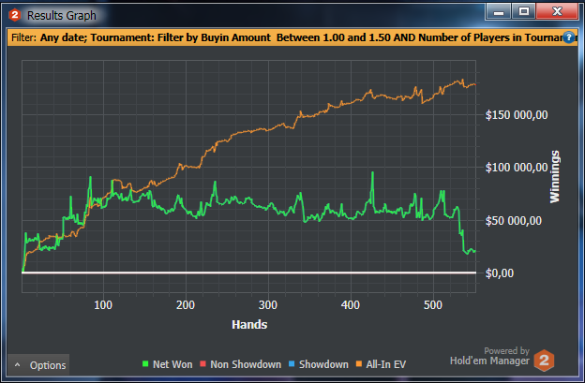585x383 pixels.
Task: Click the $50 000,00 axis label
Action: 514,221
